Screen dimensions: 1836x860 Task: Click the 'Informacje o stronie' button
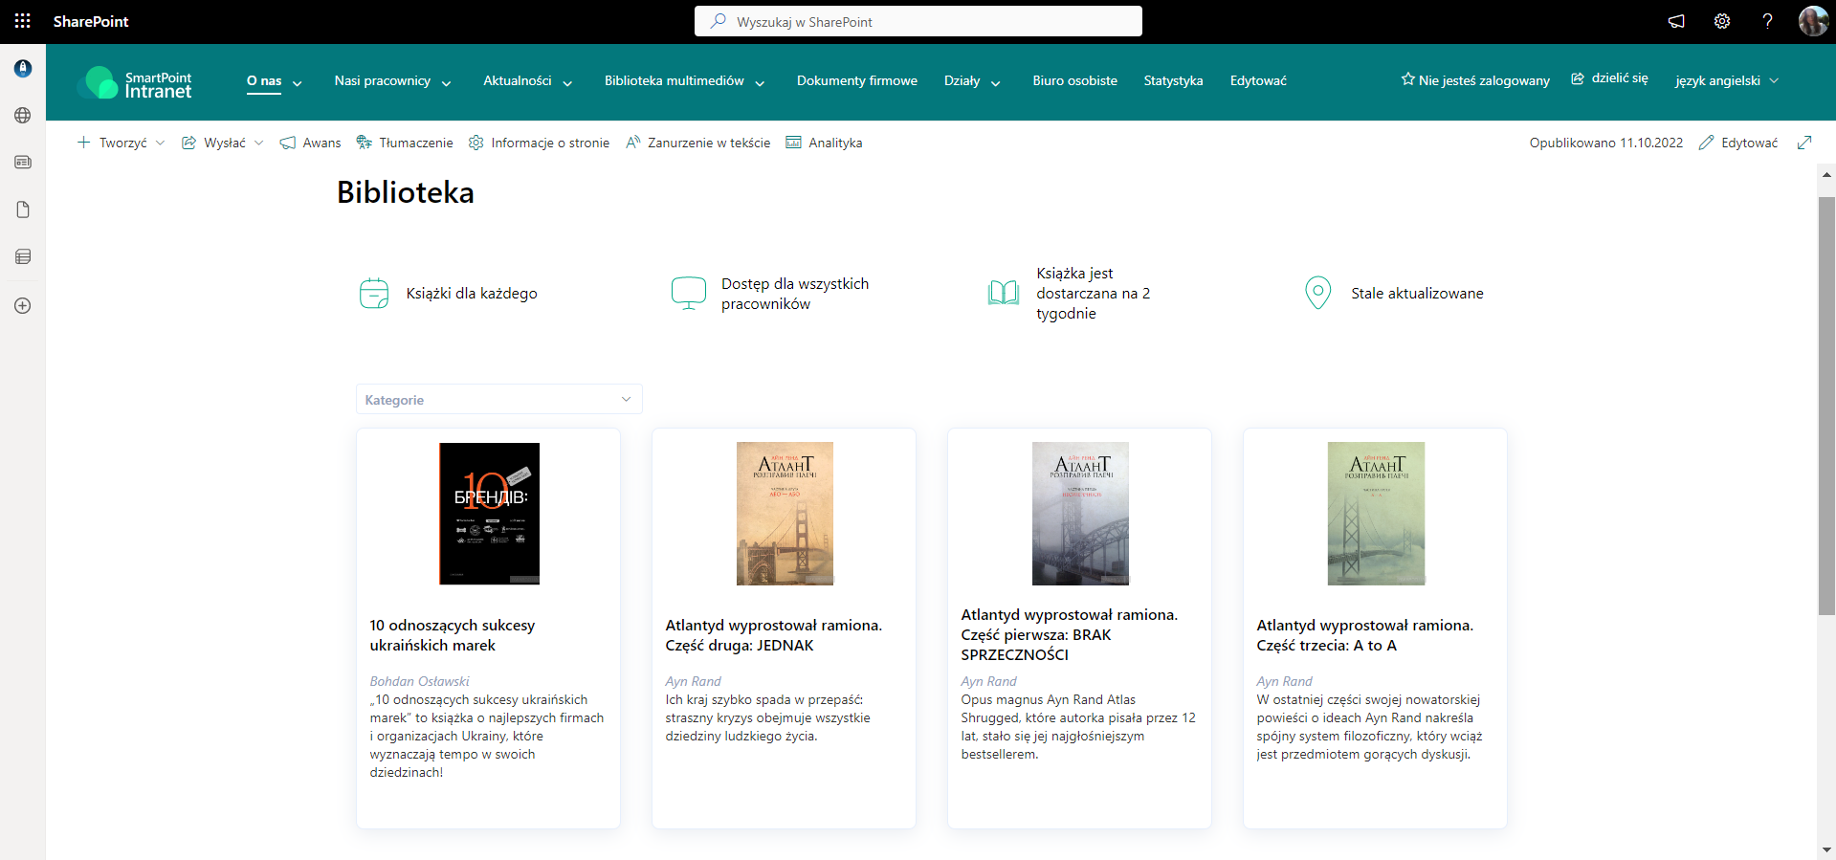click(x=539, y=143)
